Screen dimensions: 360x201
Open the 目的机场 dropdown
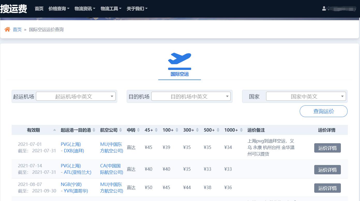[191, 96]
